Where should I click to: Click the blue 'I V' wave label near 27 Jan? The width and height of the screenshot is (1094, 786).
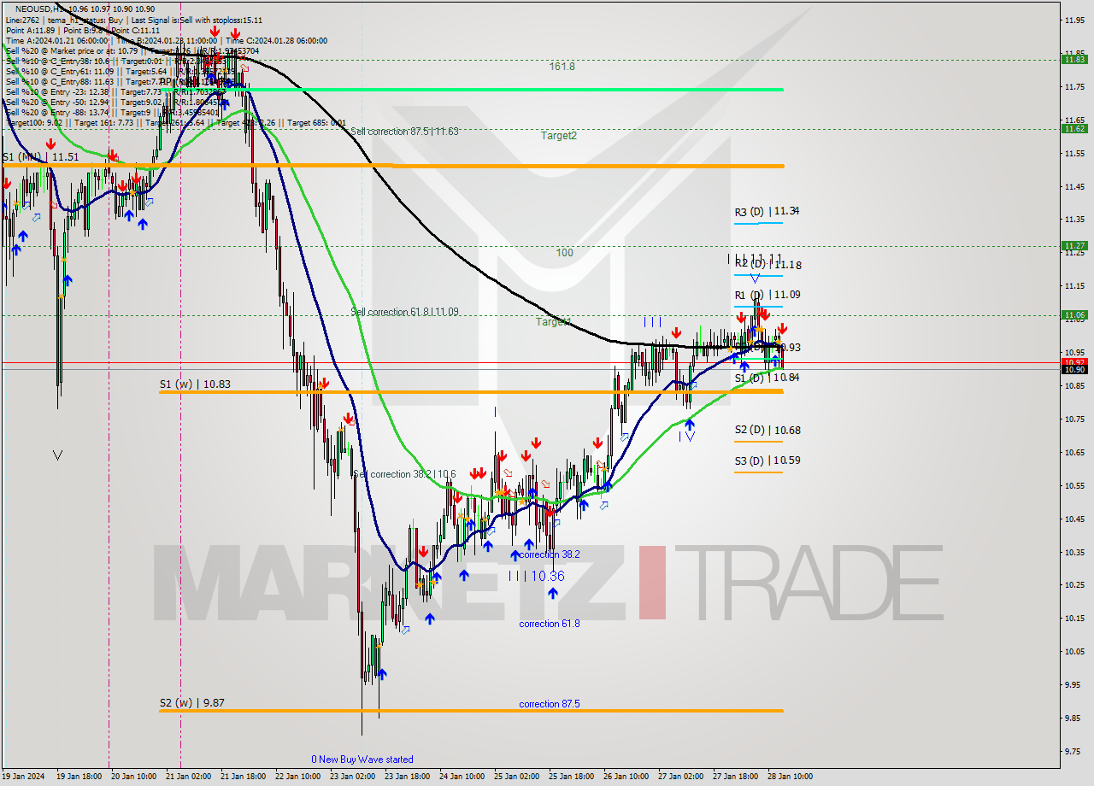[x=687, y=437]
